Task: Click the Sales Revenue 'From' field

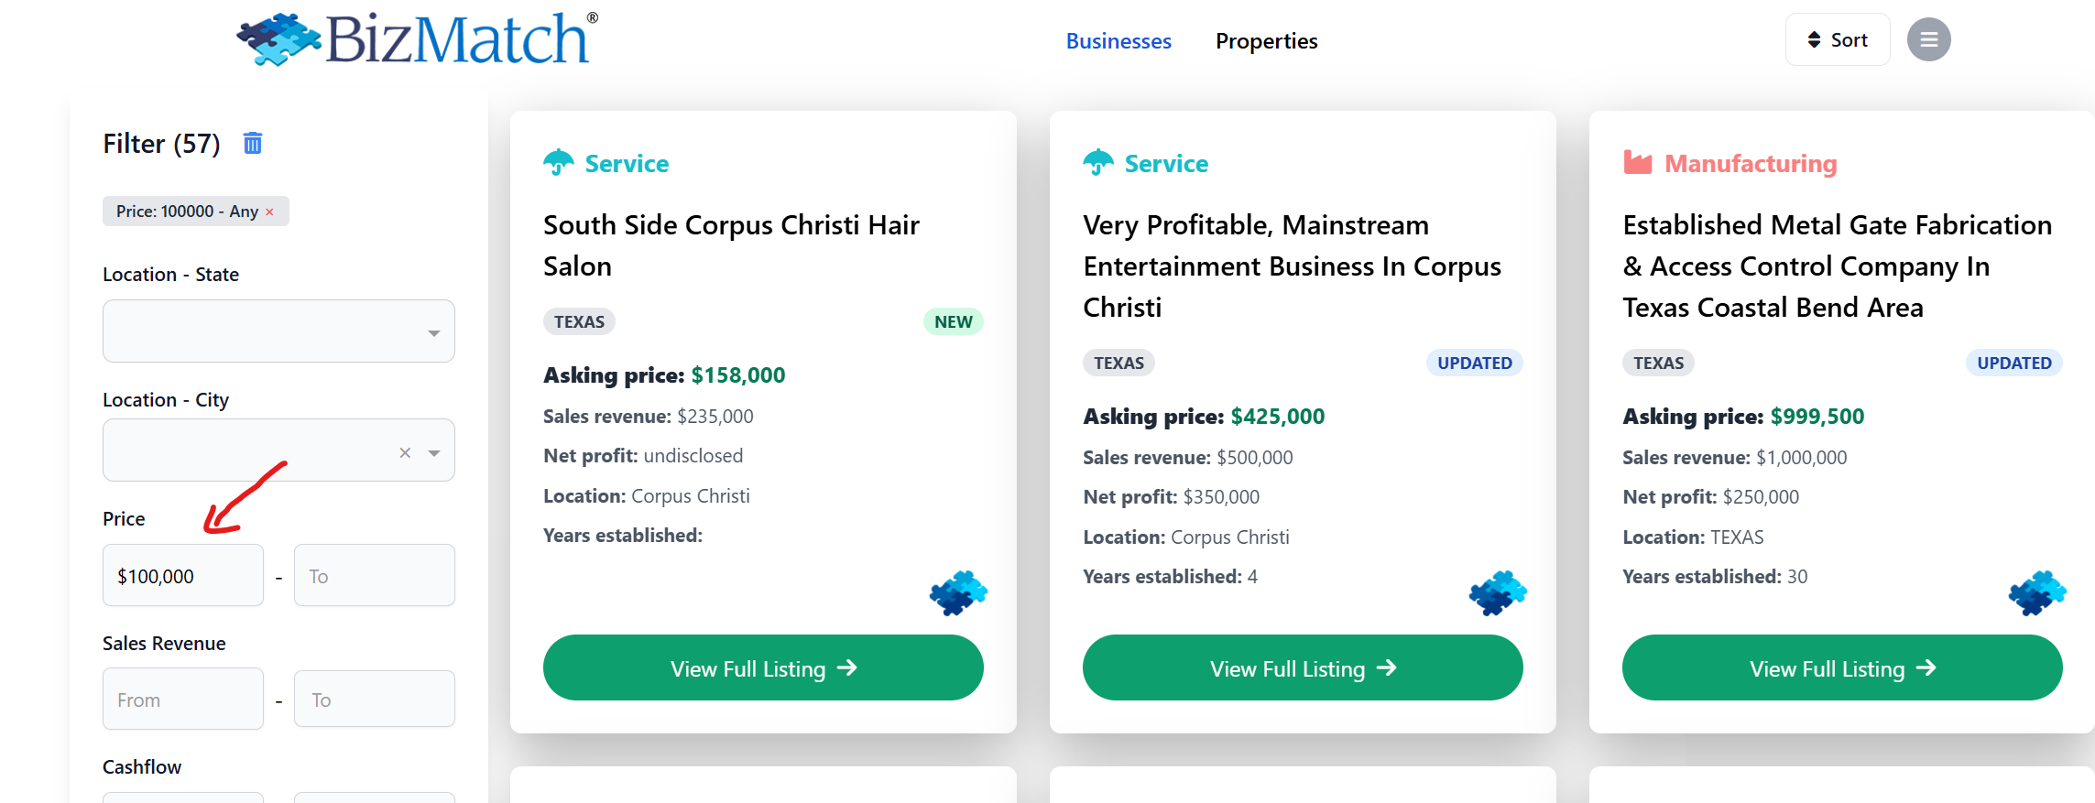Action: coord(183,700)
